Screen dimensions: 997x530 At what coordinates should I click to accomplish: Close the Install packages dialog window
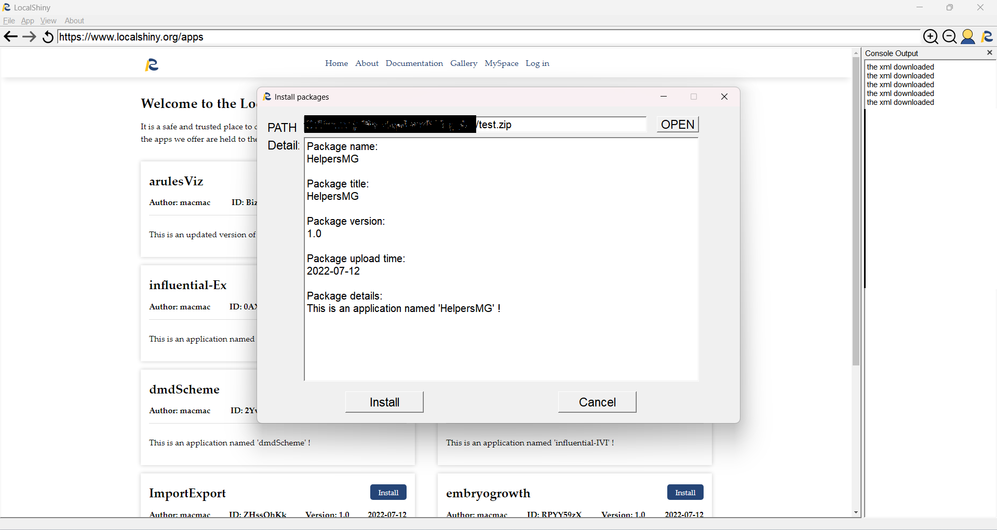(x=724, y=97)
